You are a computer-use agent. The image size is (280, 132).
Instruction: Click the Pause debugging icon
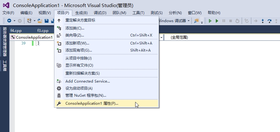pyautogui.click(x=224, y=21)
